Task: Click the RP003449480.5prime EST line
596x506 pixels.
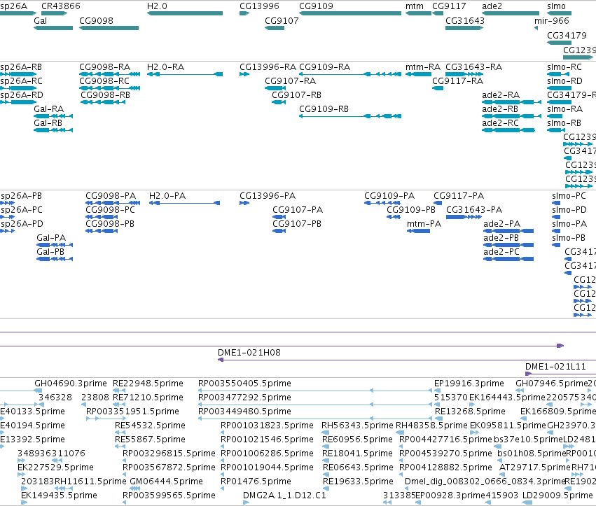Action: pos(315,419)
